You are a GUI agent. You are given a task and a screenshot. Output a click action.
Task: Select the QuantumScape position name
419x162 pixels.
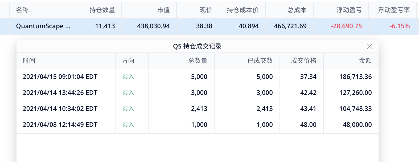tap(43, 26)
